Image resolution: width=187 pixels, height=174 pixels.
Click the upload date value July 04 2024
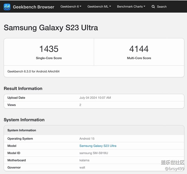[95, 98]
